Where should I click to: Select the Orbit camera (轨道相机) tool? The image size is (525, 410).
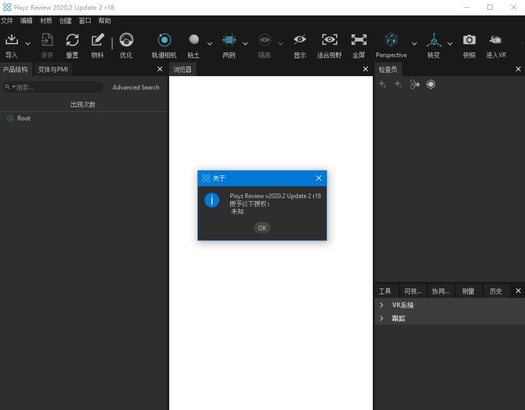[164, 41]
